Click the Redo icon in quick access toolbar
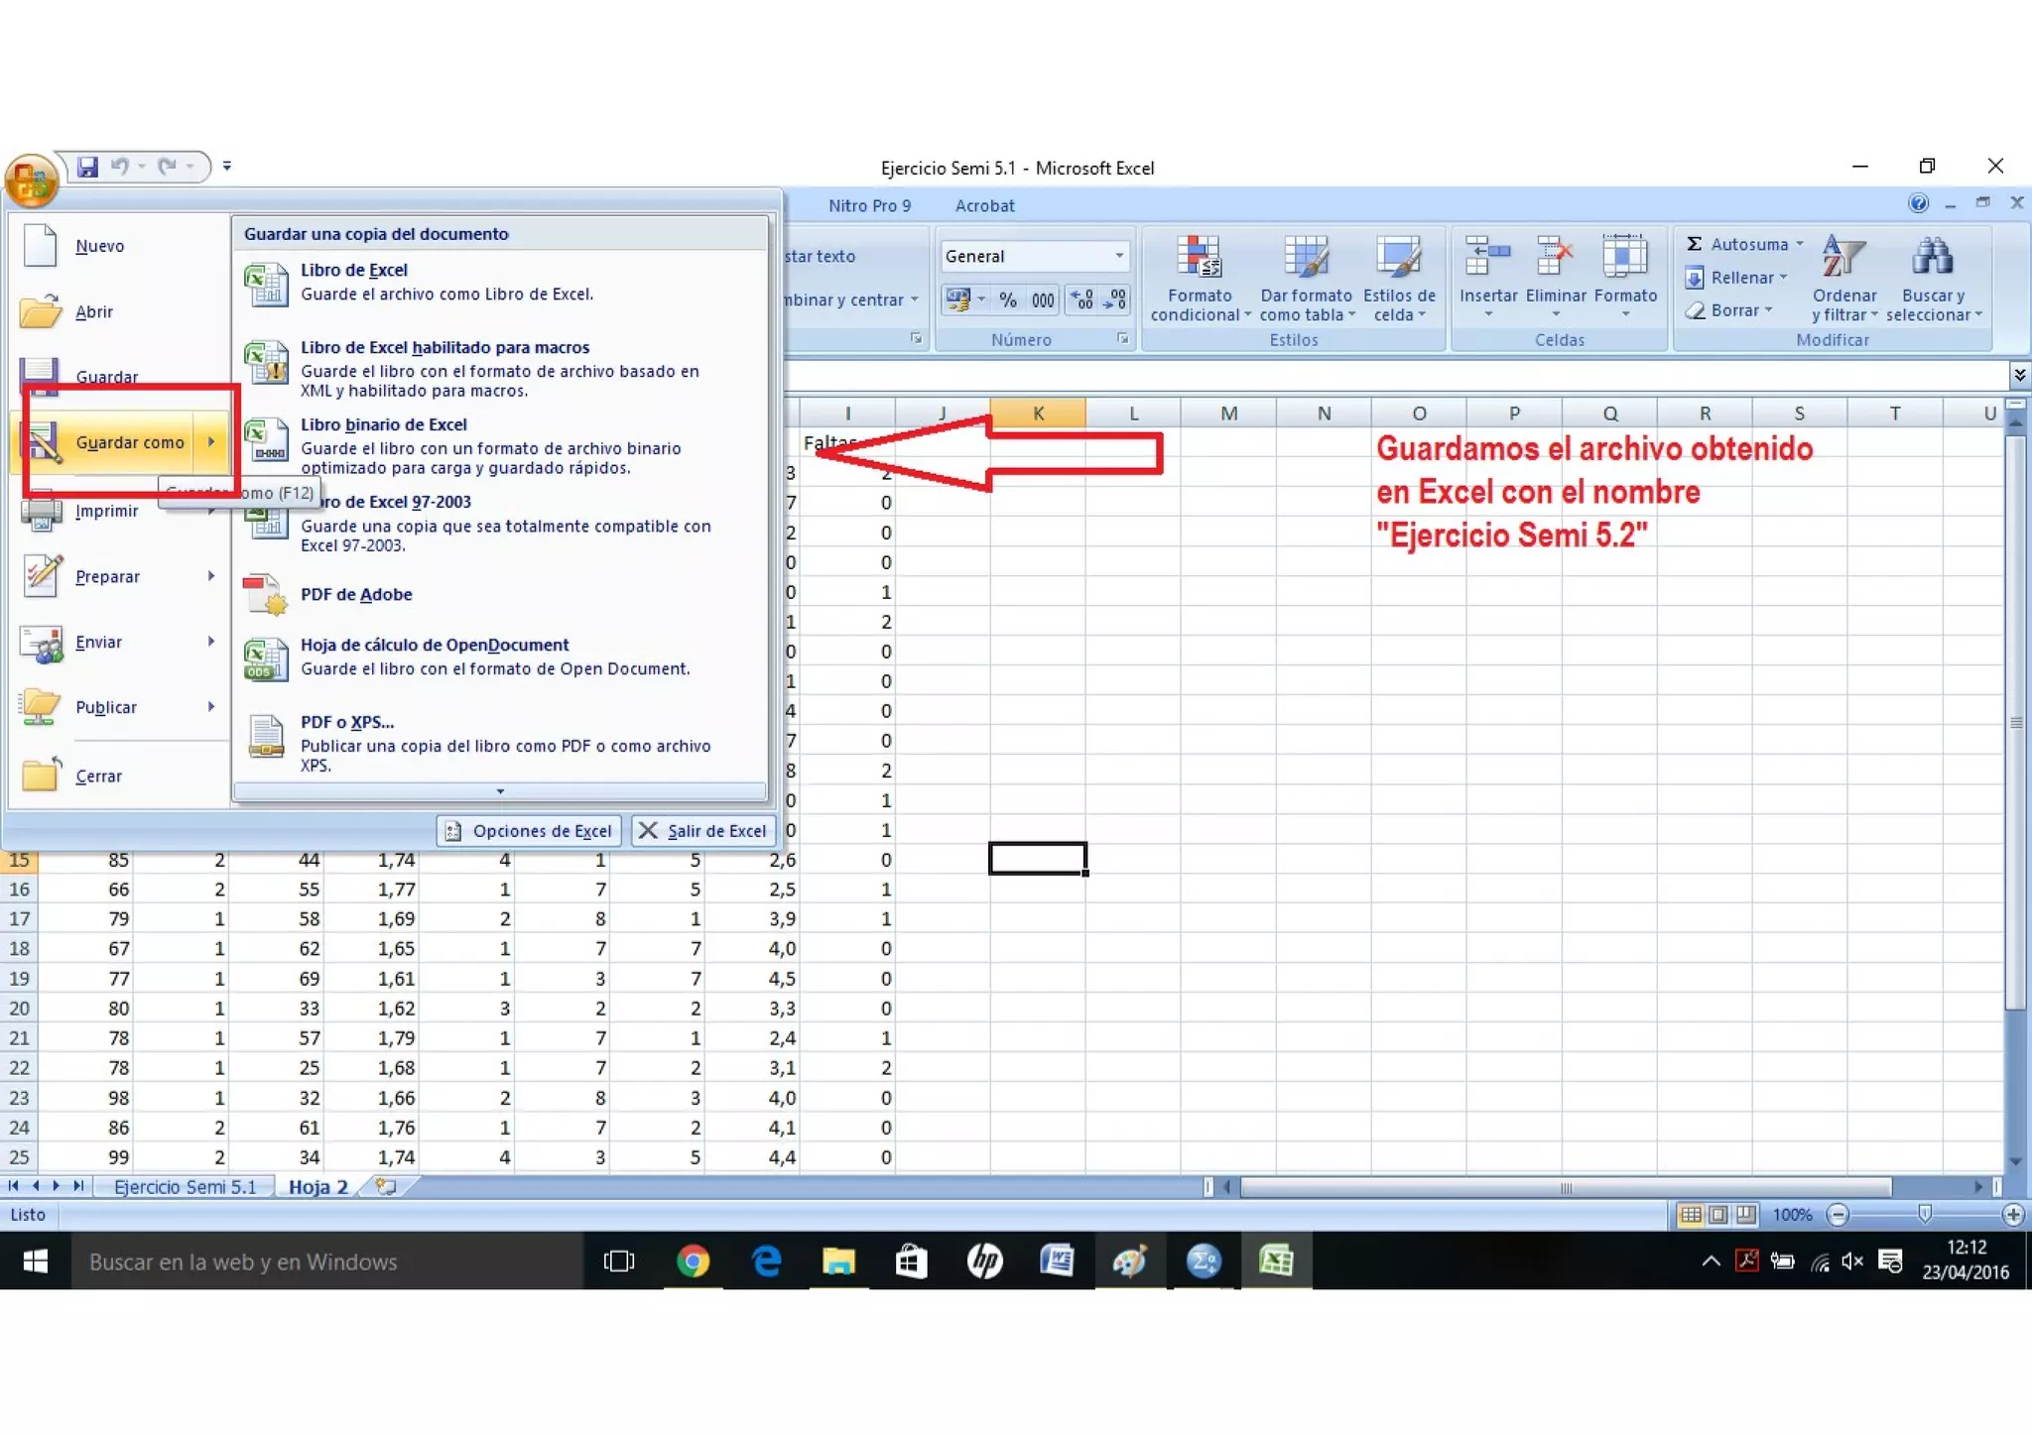The image size is (2032, 1435). pos(167,167)
